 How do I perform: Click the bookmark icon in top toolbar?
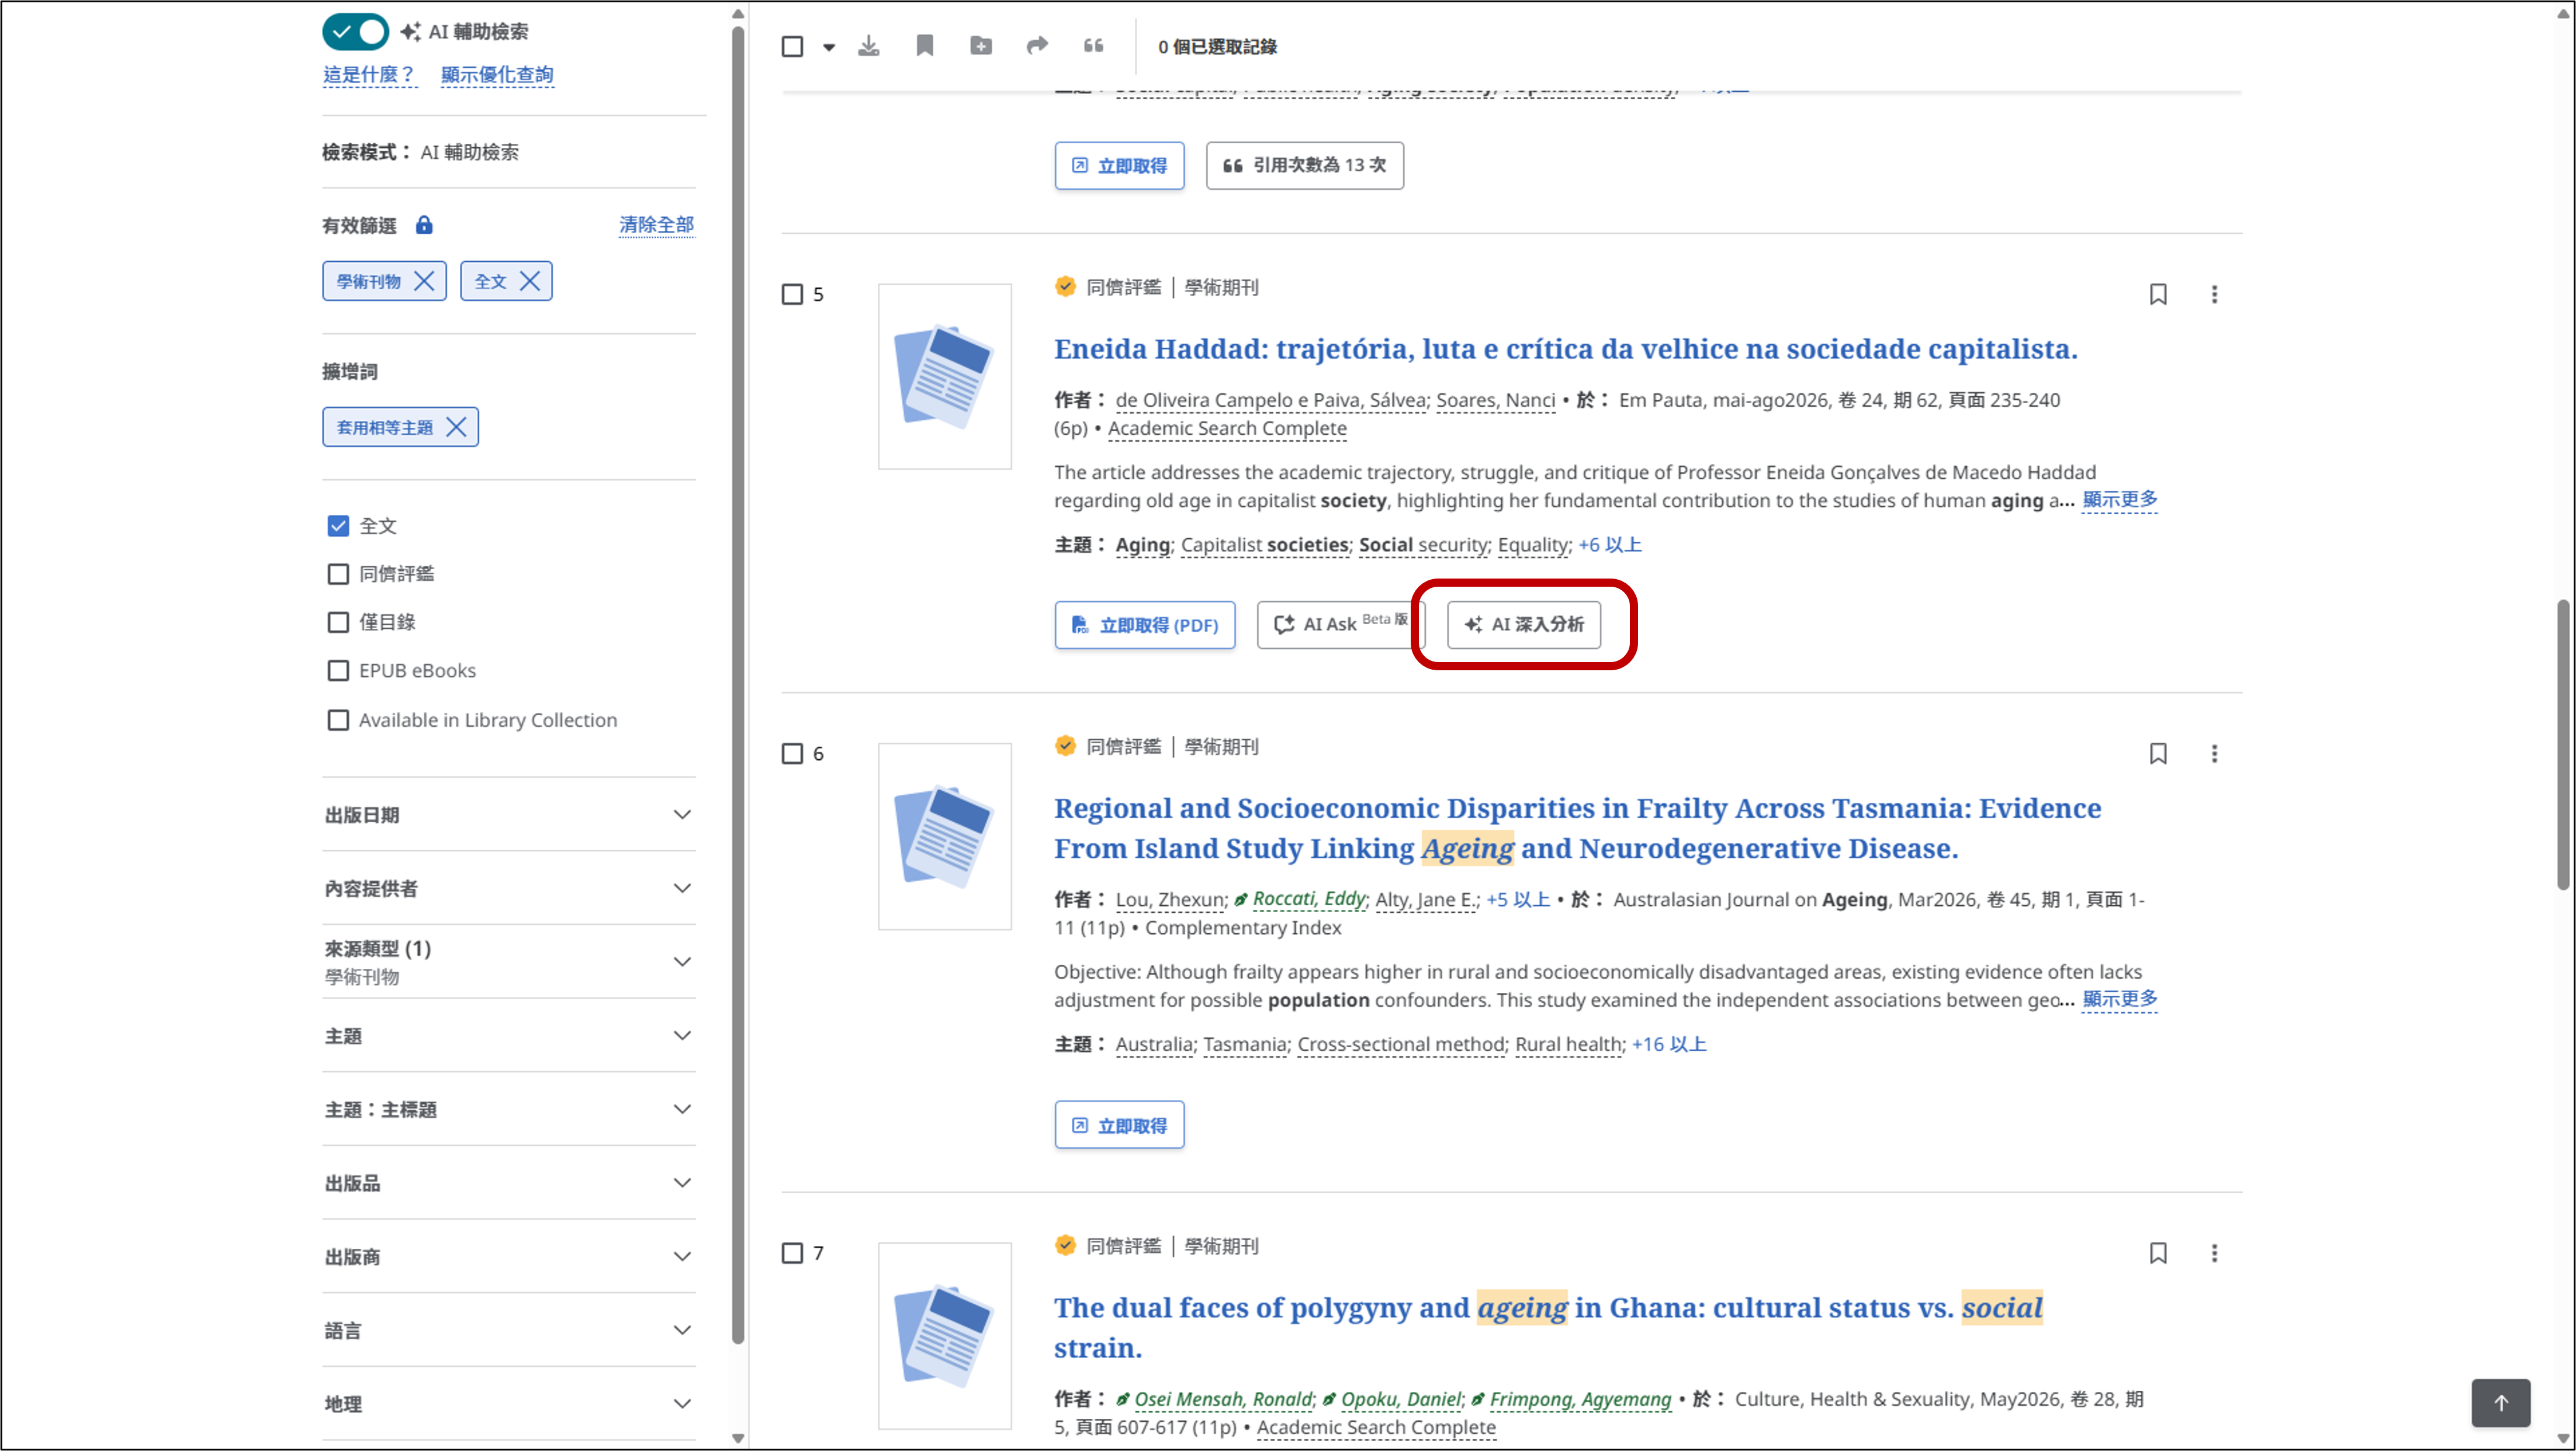tap(925, 46)
